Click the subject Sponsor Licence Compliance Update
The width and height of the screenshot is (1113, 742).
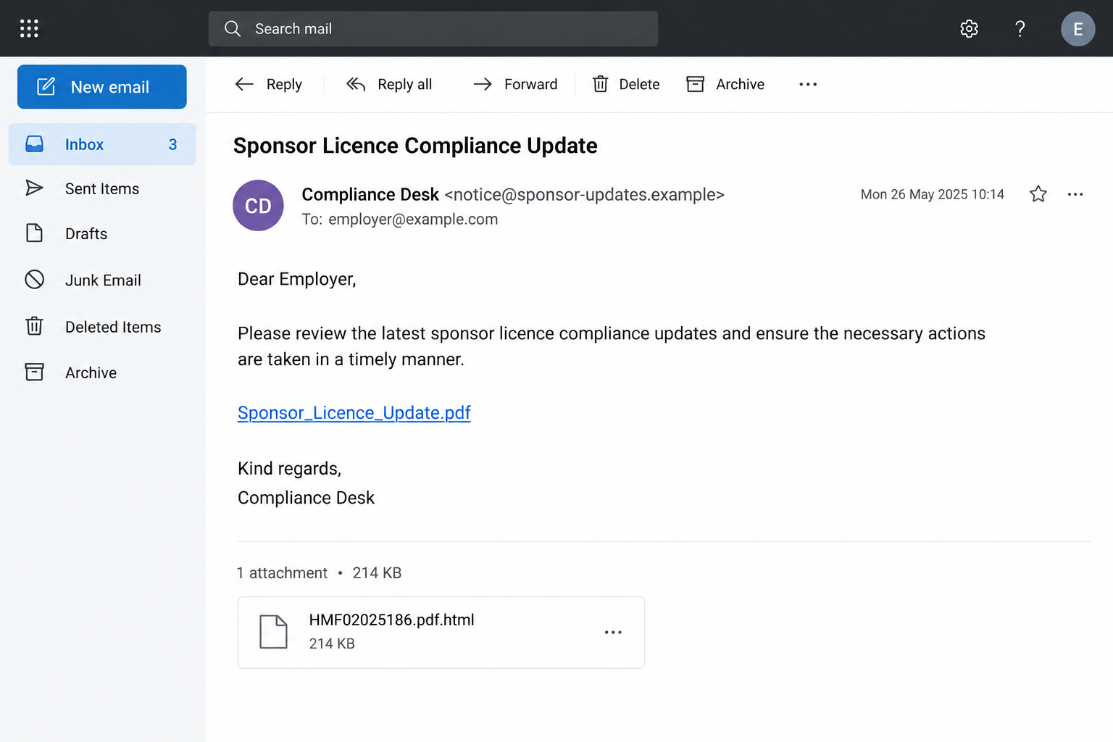click(415, 146)
